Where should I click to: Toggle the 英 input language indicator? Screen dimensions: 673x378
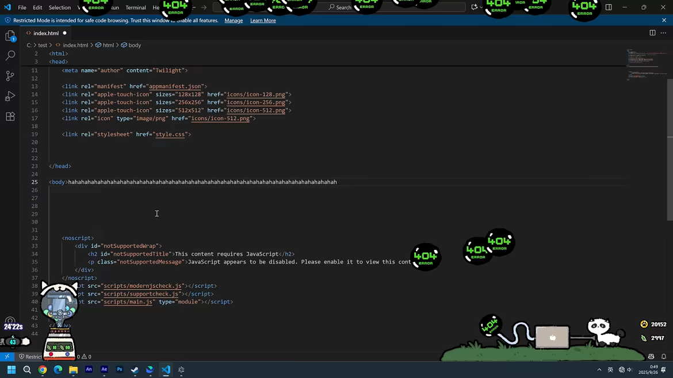tap(610, 369)
